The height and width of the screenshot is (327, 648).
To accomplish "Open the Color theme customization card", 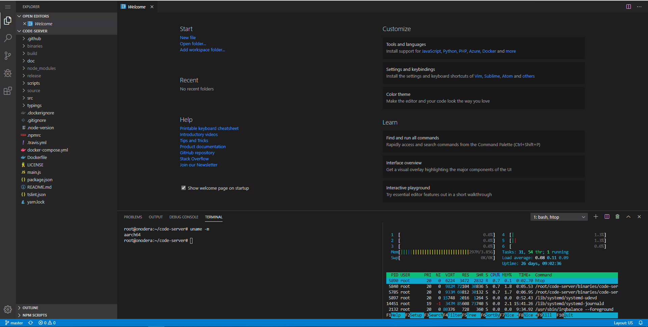I will point(484,98).
